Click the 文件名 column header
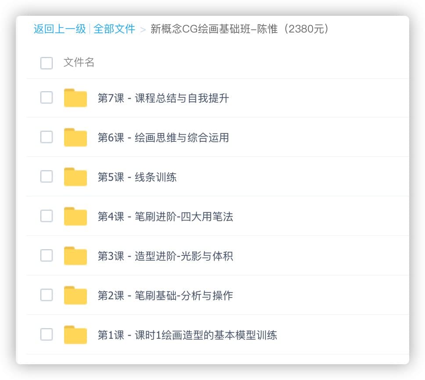This screenshot has height=380, width=425. click(x=79, y=62)
